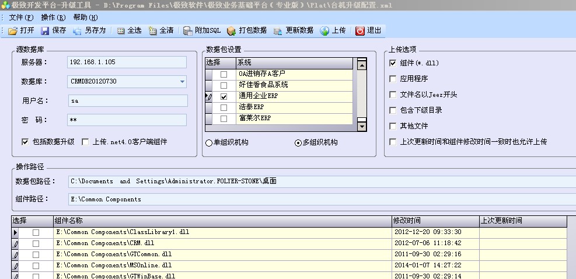Enable 上次更新时间和组件修改时间一致时也允许上传 checkbox
This screenshot has width=576, height=279.
393,142
